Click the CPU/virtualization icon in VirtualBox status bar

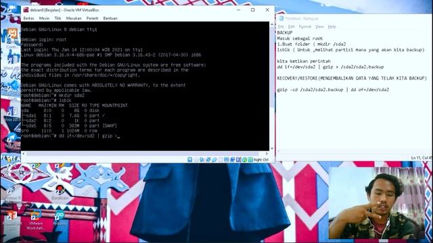[x=239, y=159]
